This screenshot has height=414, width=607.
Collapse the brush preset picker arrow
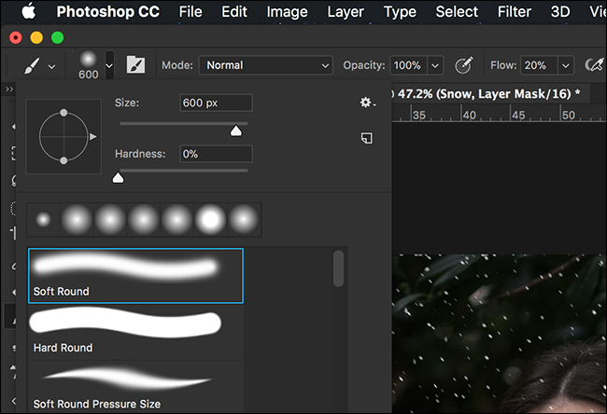(109, 65)
